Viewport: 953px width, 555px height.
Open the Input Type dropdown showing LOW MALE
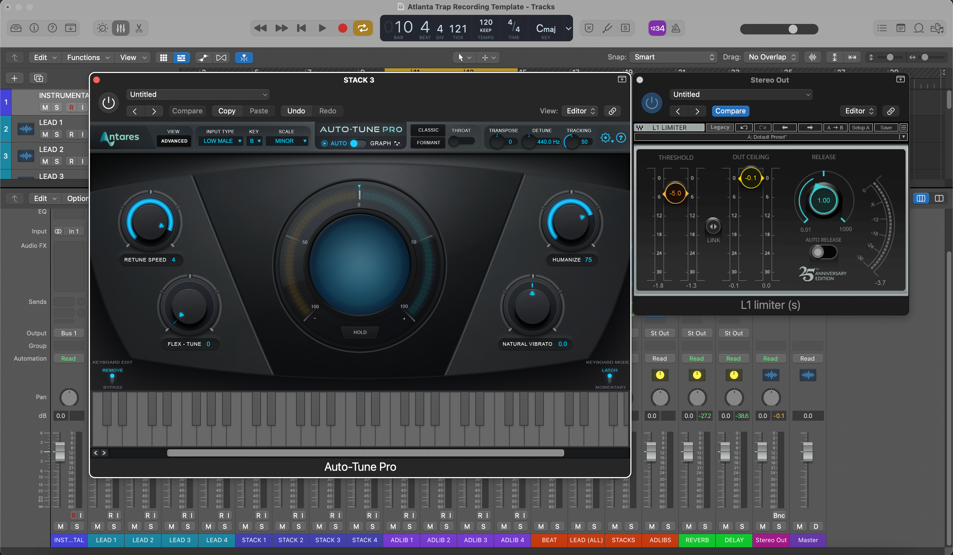coord(221,141)
